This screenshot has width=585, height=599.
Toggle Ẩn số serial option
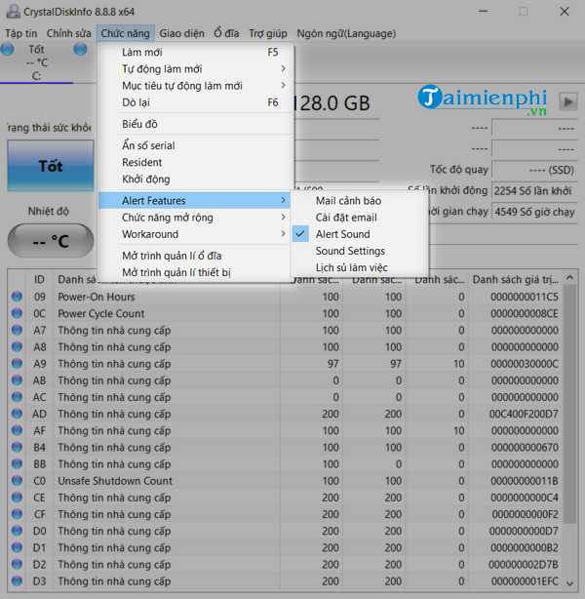pyautogui.click(x=148, y=145)
